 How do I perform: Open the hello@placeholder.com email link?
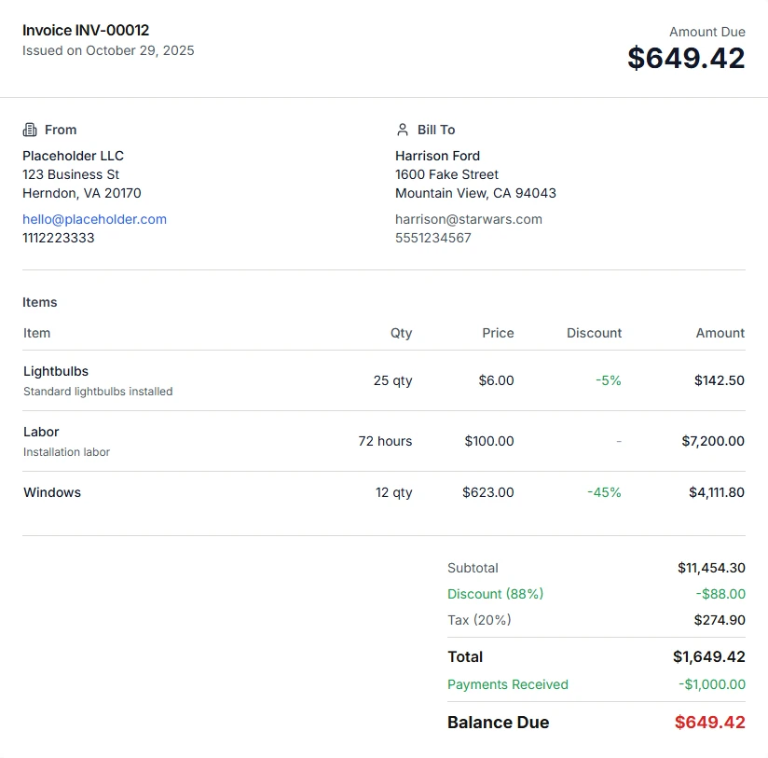click(x=94, y=219)
